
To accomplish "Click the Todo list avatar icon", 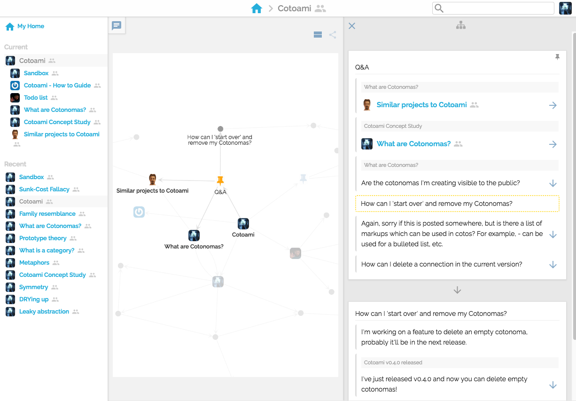I will tap(15, 97).
